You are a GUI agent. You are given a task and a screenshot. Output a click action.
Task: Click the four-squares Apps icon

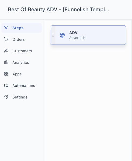pos(6,74)
